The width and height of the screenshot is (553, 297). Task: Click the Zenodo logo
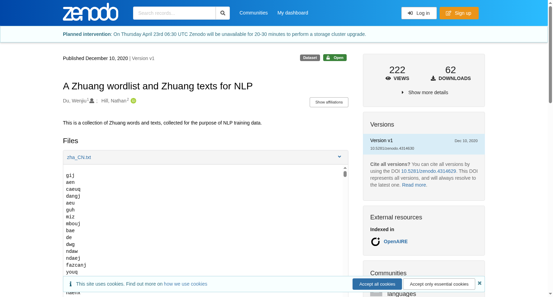tap(91, 12)
